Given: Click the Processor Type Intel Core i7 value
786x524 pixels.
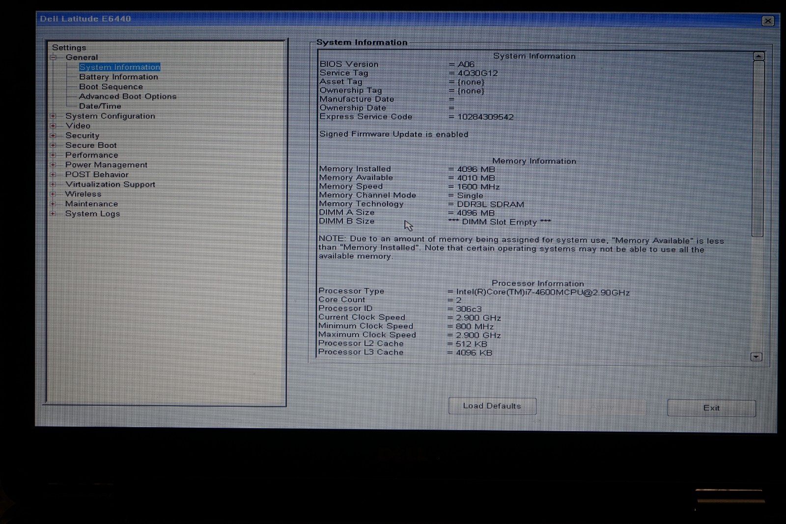Looking at the screenshot, I should tap(543, 292).
